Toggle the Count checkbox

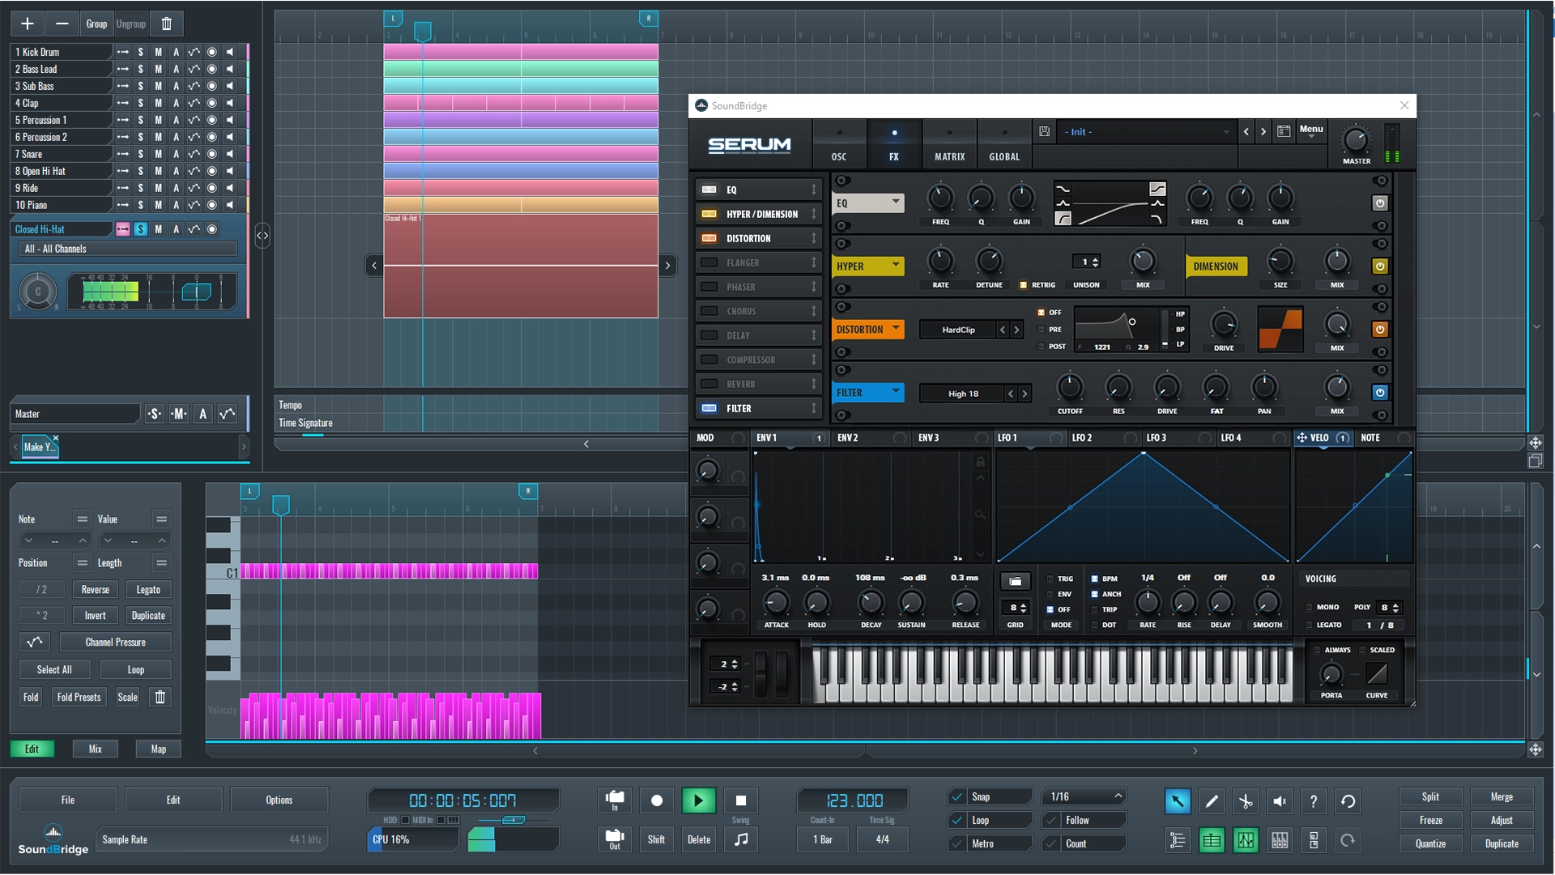click(x=1052, y=843)
